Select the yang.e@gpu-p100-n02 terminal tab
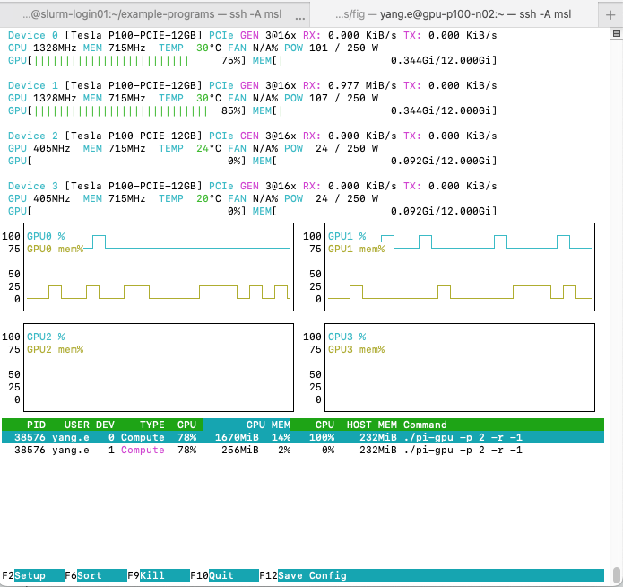 454,14
